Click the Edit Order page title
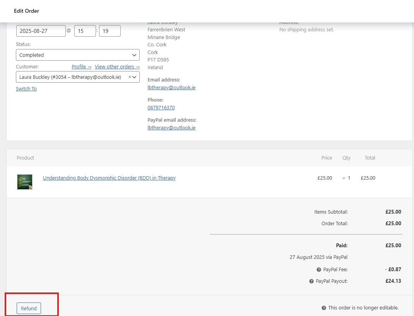This screenshot has width=414, height=316. [x=26, y=11]
